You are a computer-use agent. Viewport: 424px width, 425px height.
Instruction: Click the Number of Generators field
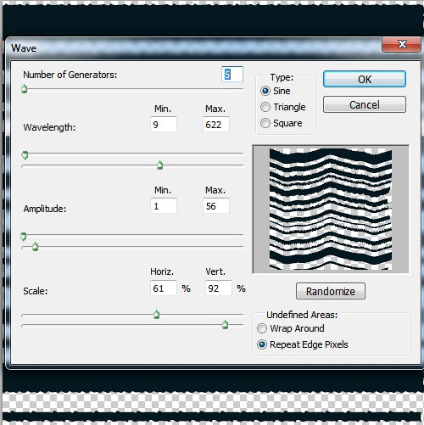[232, 75]
